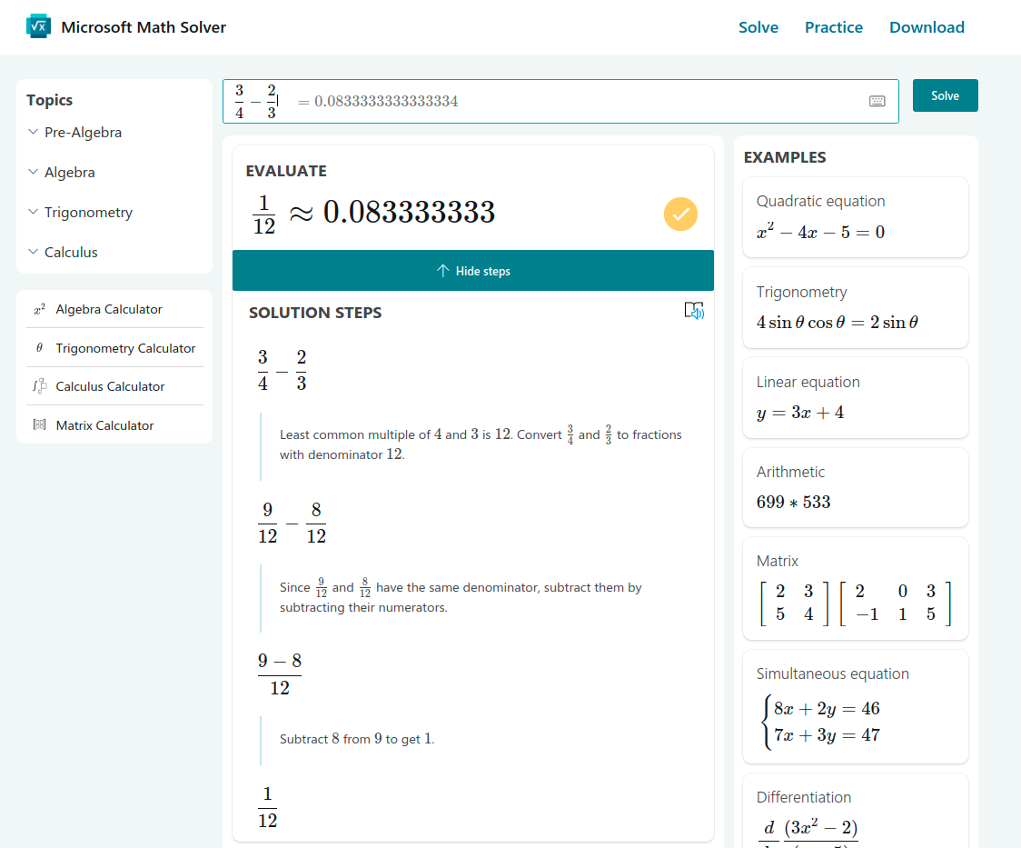Switch to the Practice section
This screenshot has height=848, width=1021.
(834, 27)
